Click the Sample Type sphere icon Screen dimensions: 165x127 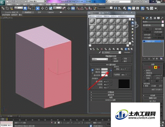point(133,20)
